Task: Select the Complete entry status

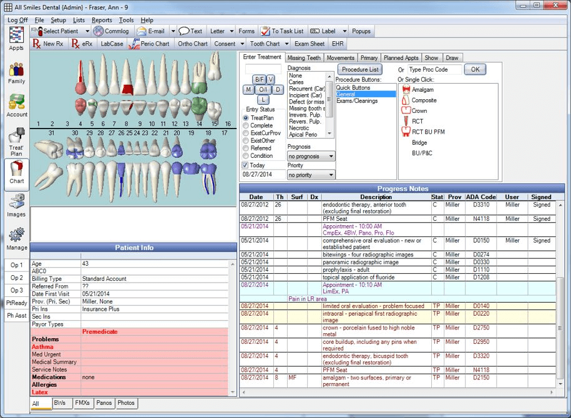Action: (x=246, y=125)
